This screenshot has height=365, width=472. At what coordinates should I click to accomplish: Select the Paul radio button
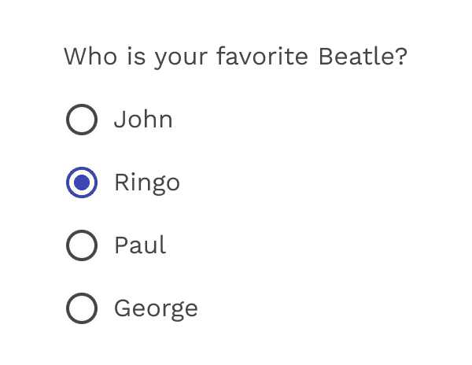pos(82,246)
